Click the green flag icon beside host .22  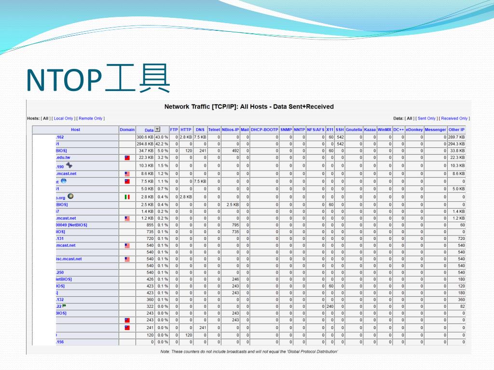tap(64, 306)
